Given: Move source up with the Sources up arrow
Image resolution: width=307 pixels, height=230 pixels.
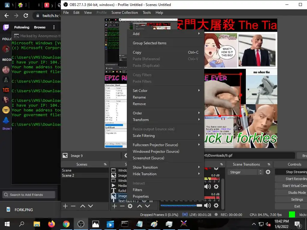Looking at the screenshot, I should (x=140, y=206).
